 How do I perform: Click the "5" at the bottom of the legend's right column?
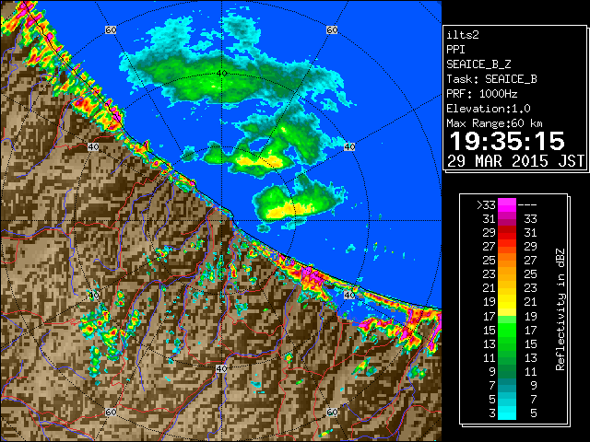point(534,413)
